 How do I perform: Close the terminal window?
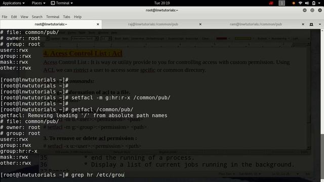coord(320,10)
